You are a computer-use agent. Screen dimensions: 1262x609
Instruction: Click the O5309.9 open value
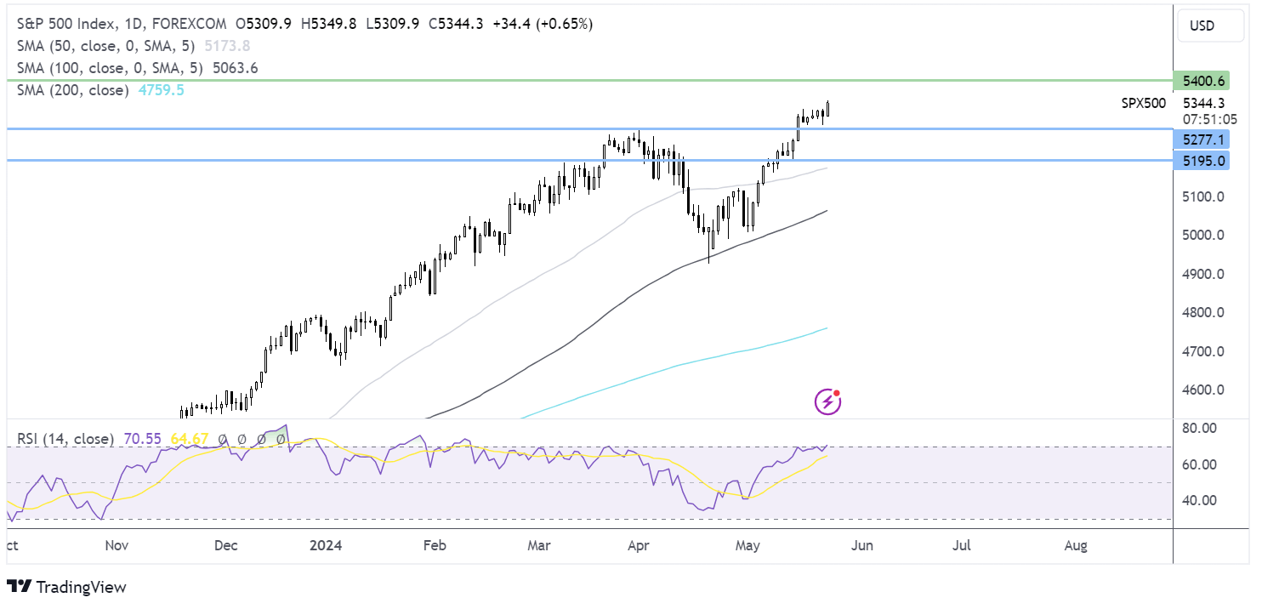[x=264, y=24]
